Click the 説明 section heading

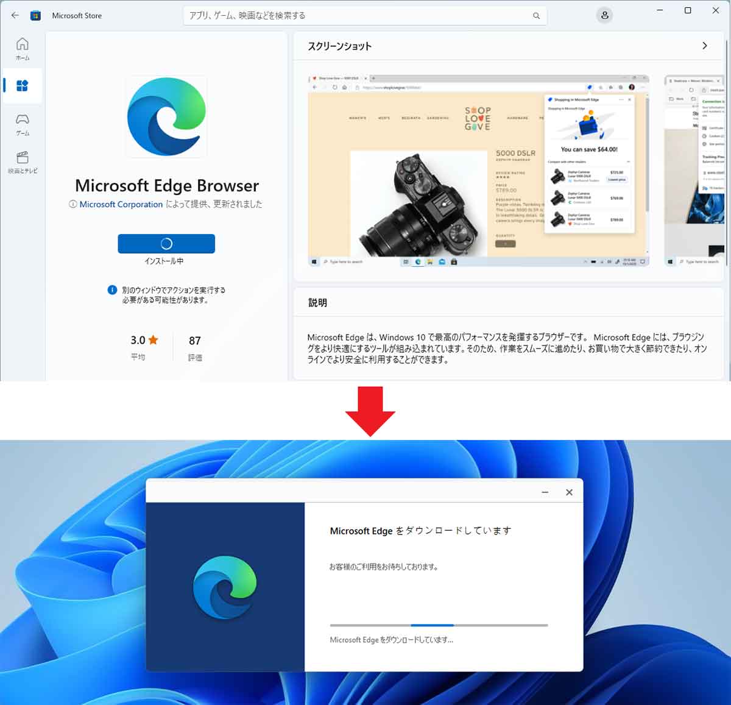click(x=317, y=303)
